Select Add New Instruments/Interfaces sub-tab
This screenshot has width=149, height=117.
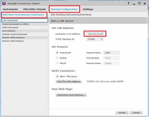pyautogui.click(x=23, y=15)
